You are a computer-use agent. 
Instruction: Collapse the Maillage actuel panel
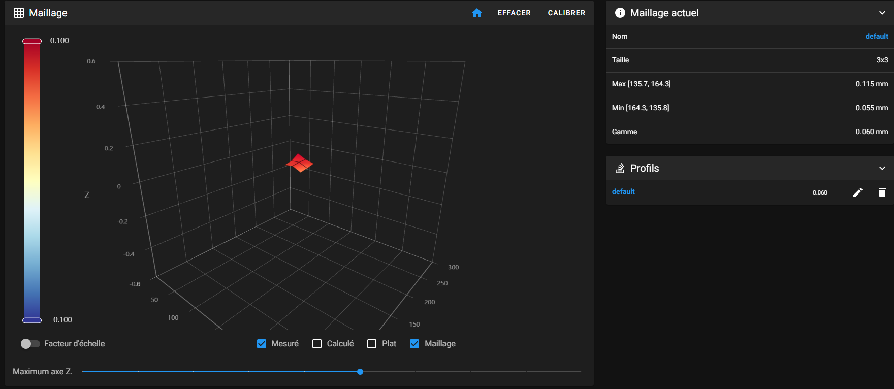tap(882, 13)
